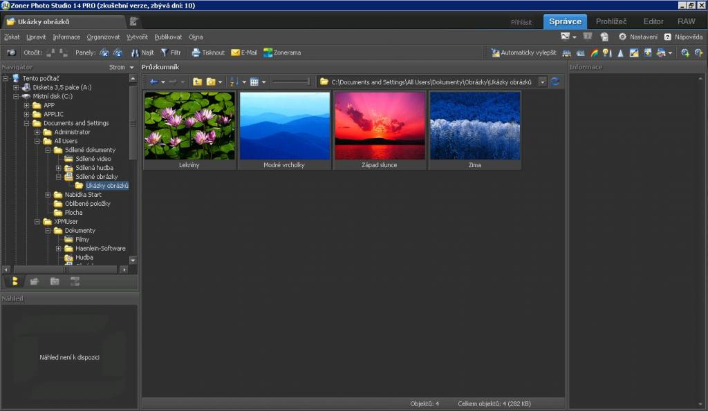Click the camera acquire icon in toolbar
The height and width of the screenshot is (411, 708).
tap(11, 52)
